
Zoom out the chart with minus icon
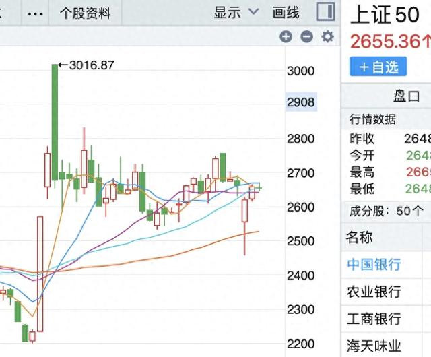[307, 36]
